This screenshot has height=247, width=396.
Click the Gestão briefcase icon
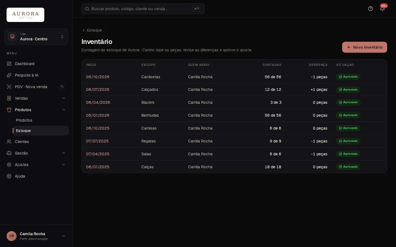point(9,153)
